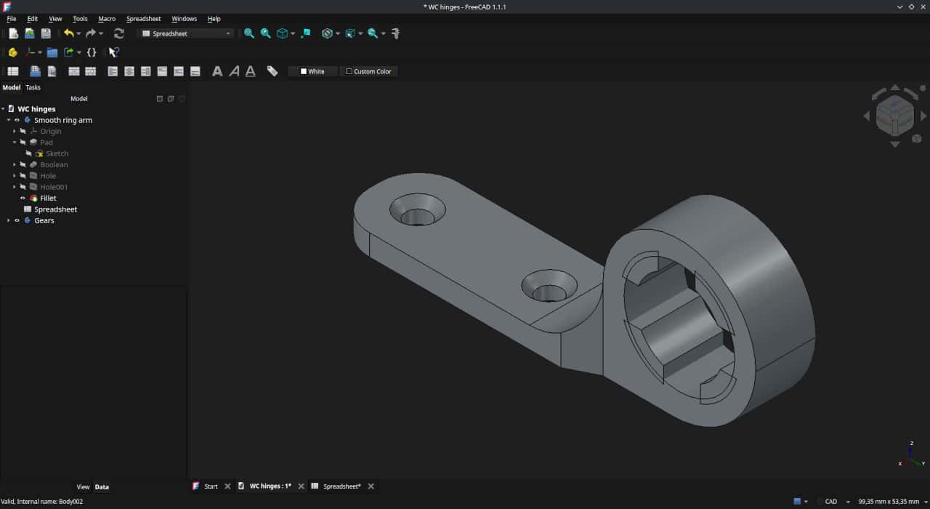
Task: Create a group with the folder icon
Action: click(52, 52)
